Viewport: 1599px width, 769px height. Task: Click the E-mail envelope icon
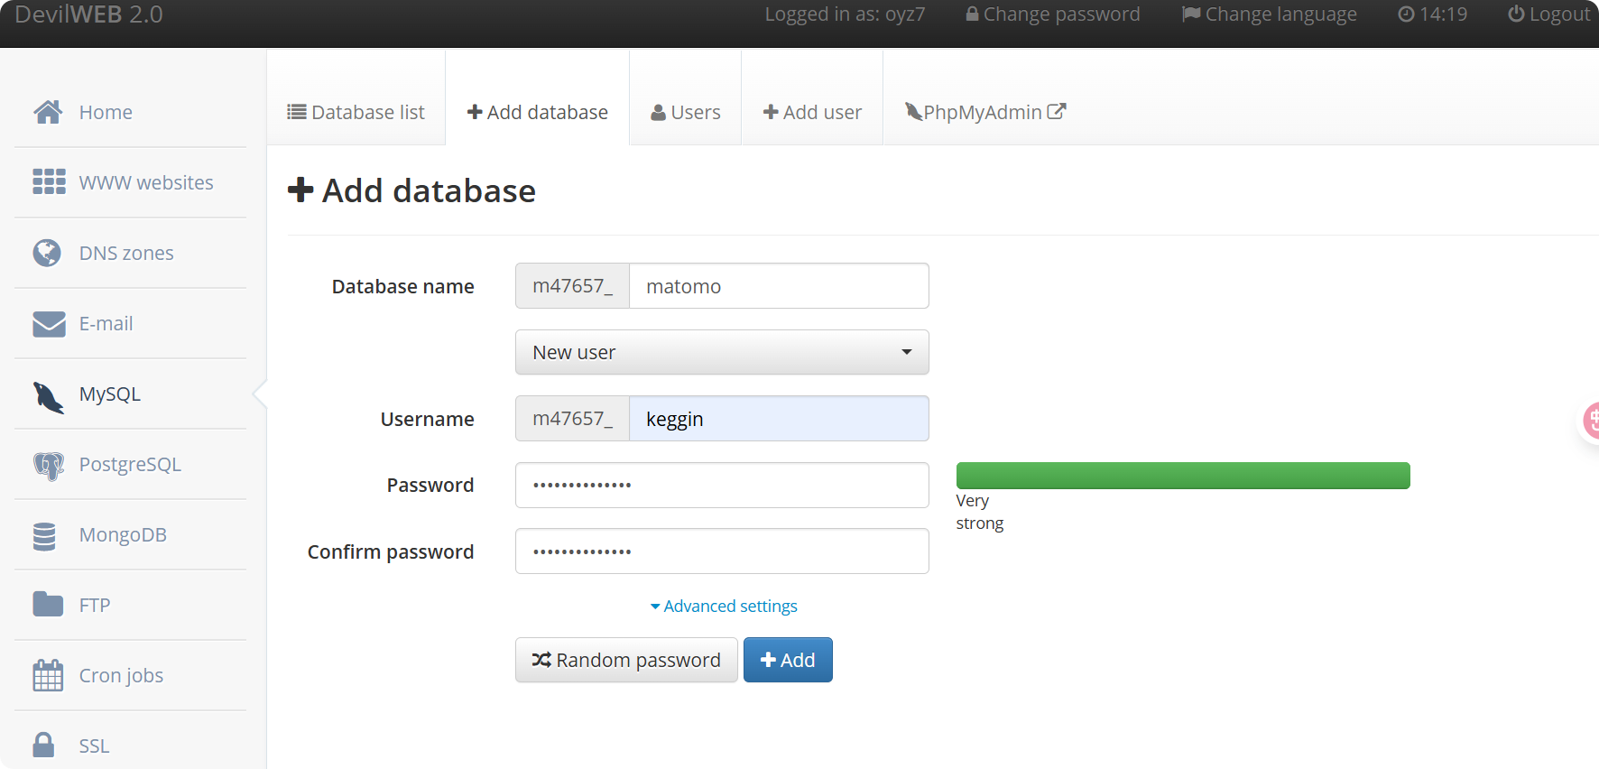click(x=49, y=323)
